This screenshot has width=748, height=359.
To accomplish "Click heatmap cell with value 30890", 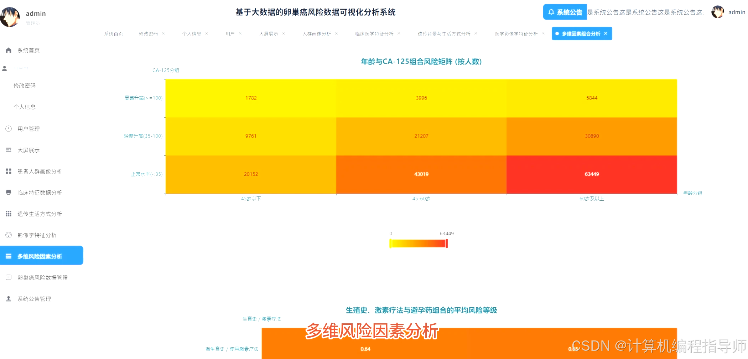I will tap(592, 136).
